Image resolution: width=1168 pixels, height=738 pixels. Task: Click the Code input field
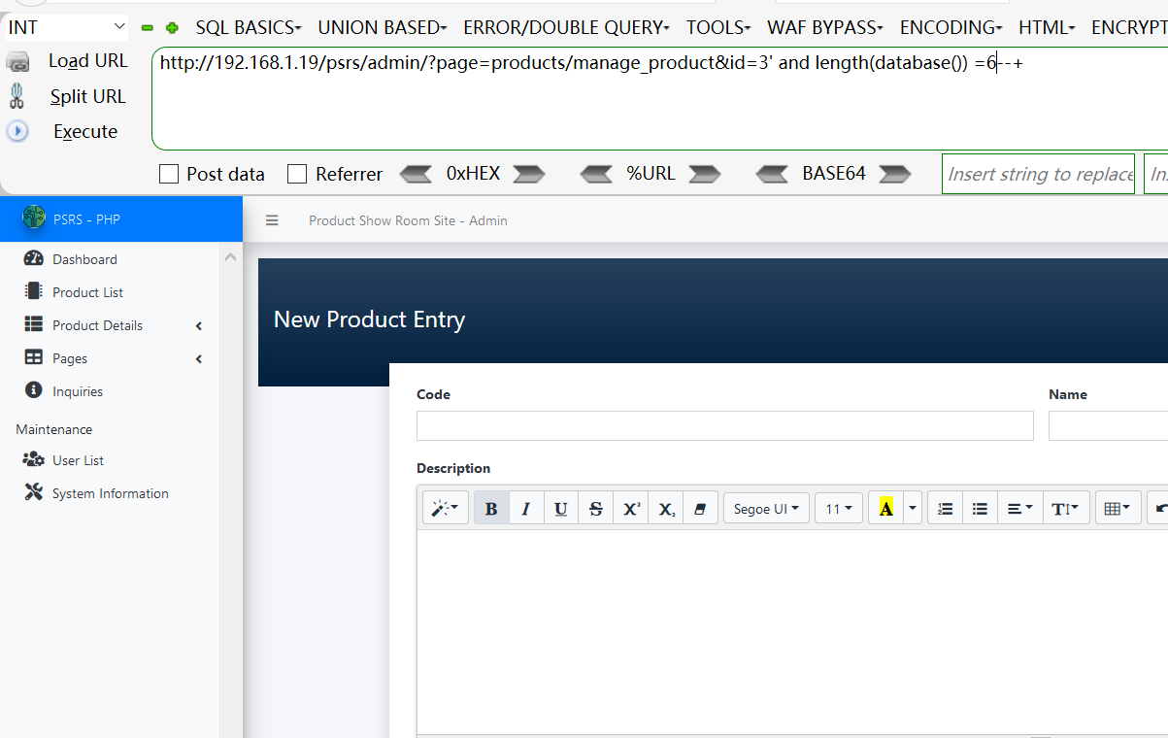(x=724, y=425)
